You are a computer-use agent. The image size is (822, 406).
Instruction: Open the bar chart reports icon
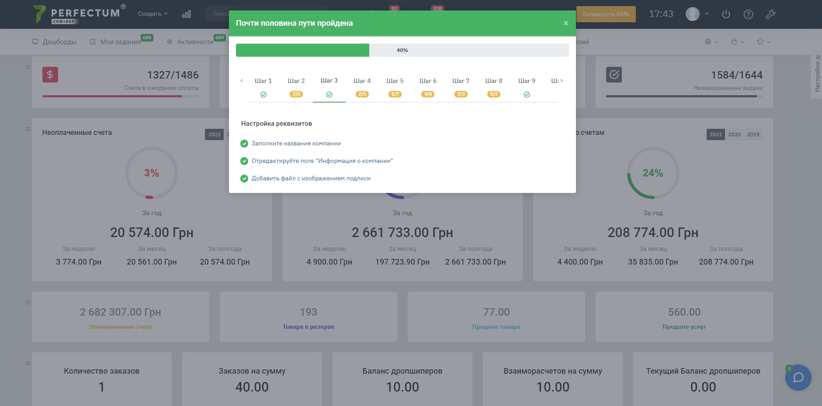(x=187, y=14)
